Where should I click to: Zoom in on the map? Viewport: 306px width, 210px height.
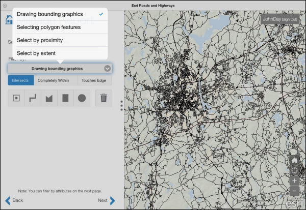click(294, 181)
